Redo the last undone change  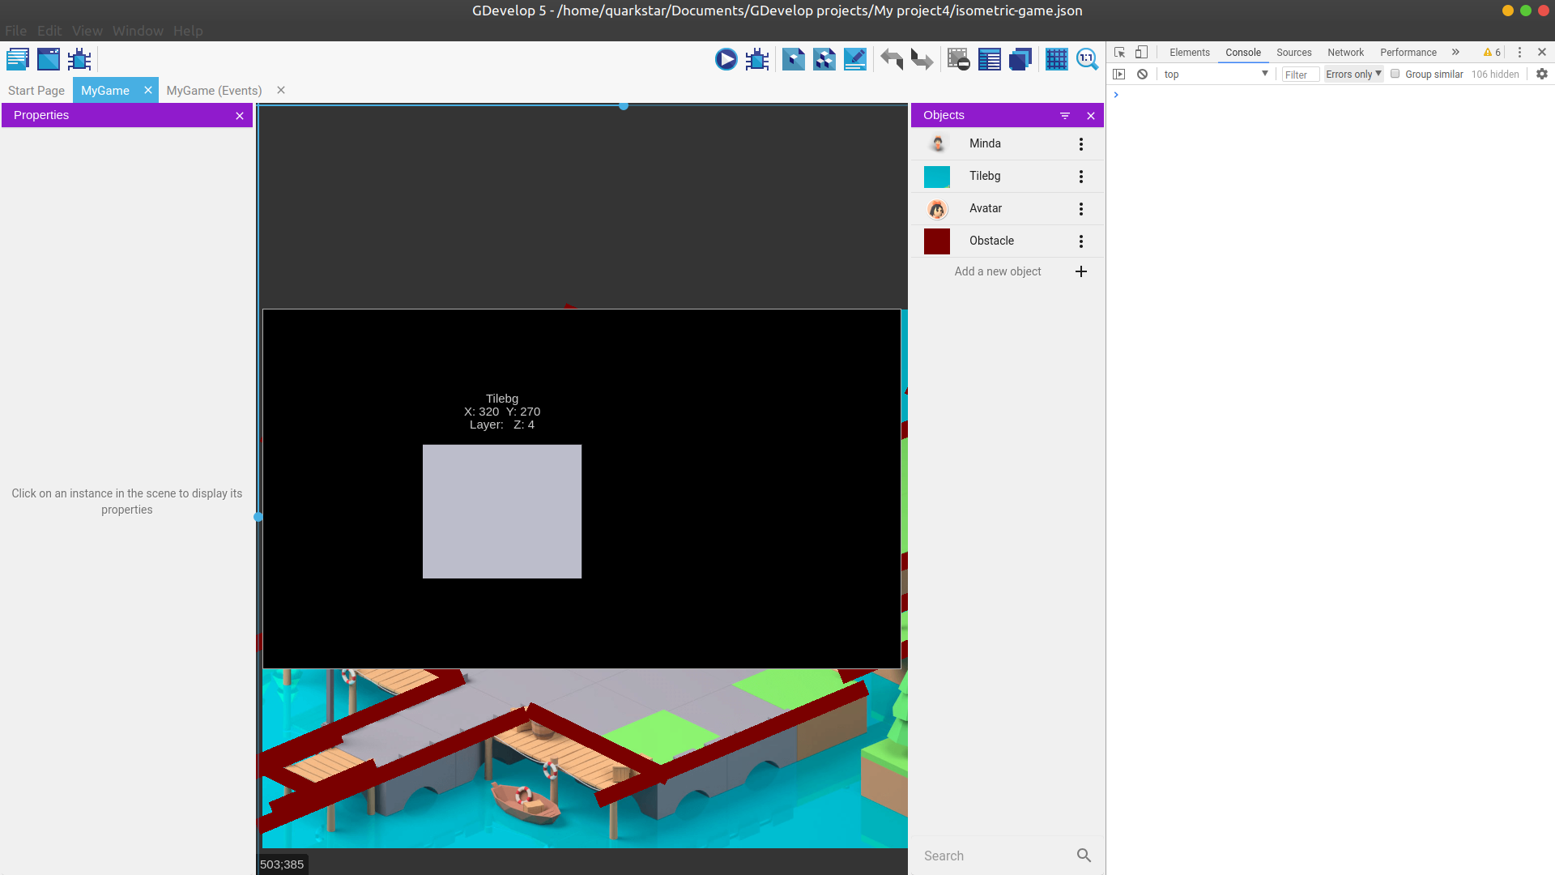tap(922, 59)
